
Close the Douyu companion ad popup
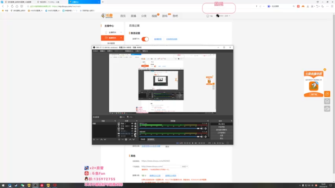[x=325, y=70]
